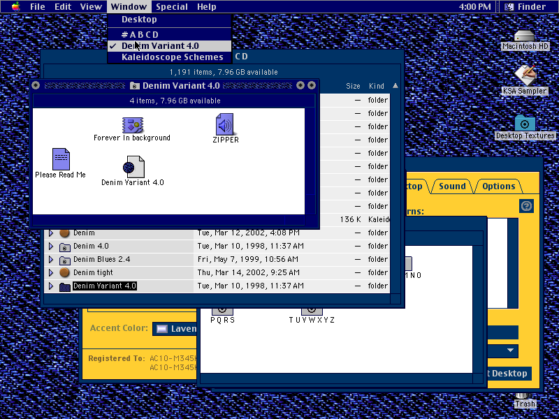Viewport: 559px width, 419px height.
Task: Open the Special menu
Action: pos(172,7)
